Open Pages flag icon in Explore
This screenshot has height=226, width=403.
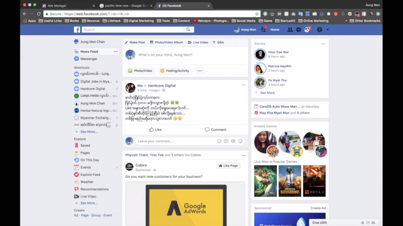pyautogui.click(x=76, y=153)
